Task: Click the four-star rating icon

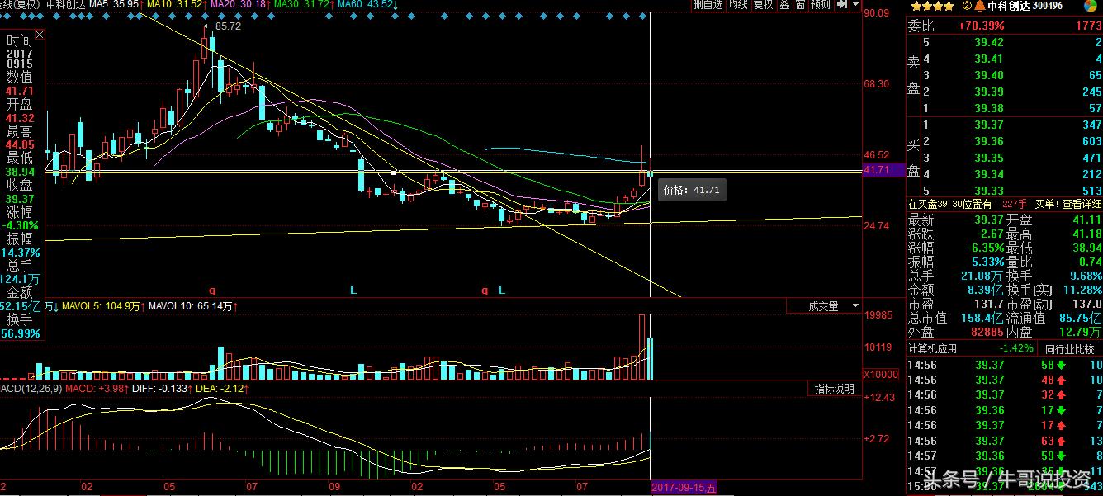Action: [933, 6]
